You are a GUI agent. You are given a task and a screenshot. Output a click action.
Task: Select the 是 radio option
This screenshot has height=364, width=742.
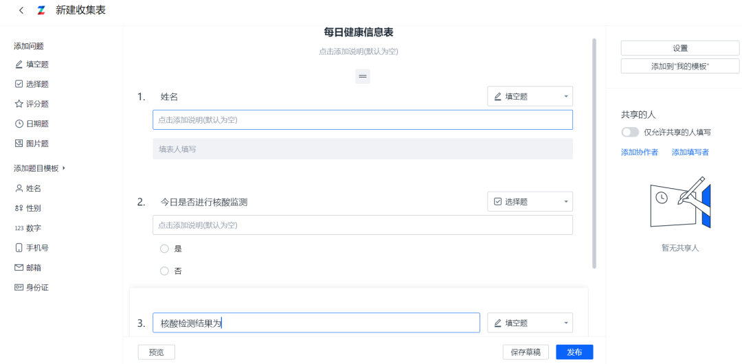[x=164, y=249]
